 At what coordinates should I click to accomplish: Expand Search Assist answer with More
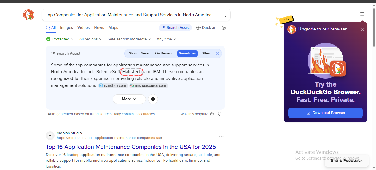click(x=129, y=99)
